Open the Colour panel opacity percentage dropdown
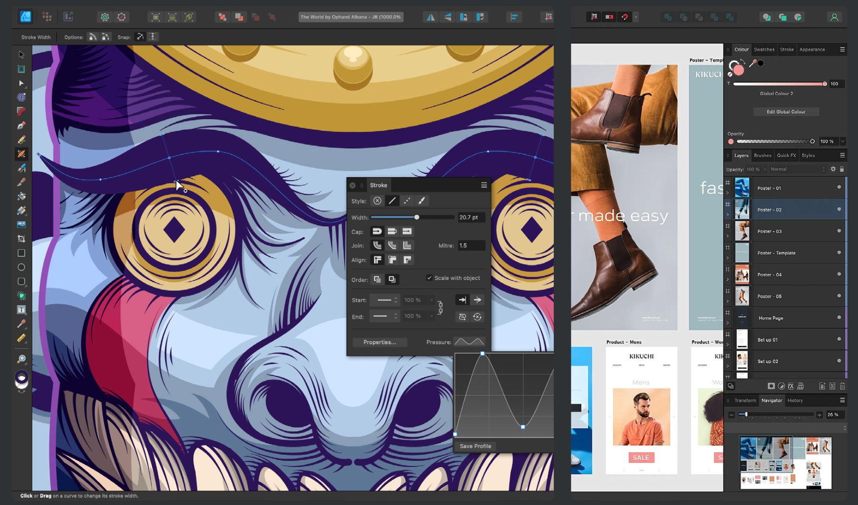 [842, 141]
